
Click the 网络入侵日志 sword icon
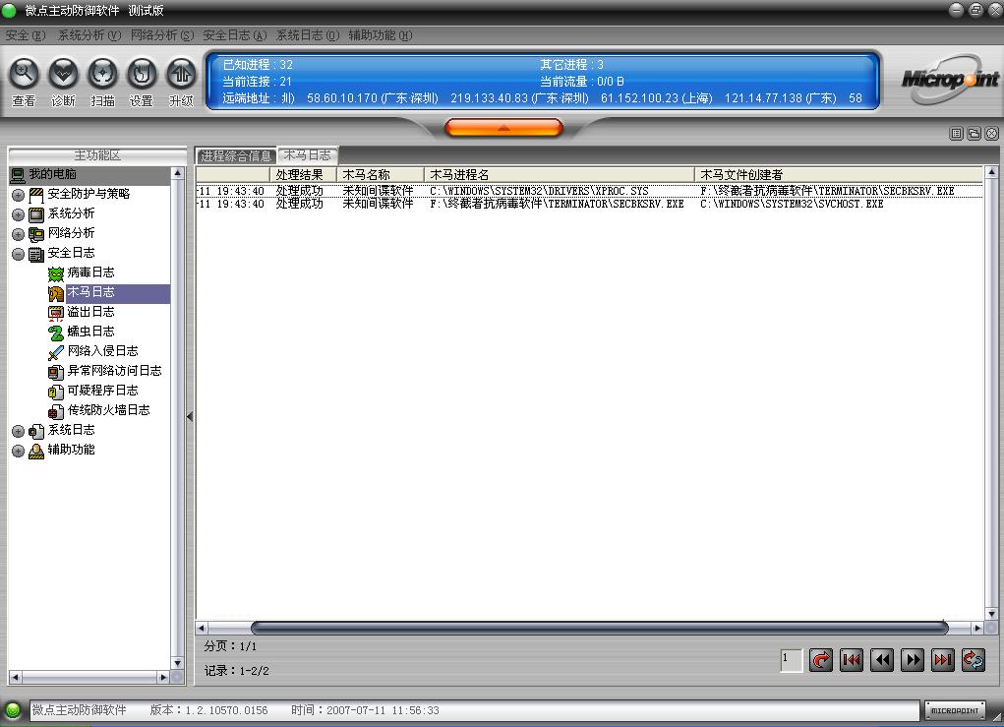pos(56,352)
